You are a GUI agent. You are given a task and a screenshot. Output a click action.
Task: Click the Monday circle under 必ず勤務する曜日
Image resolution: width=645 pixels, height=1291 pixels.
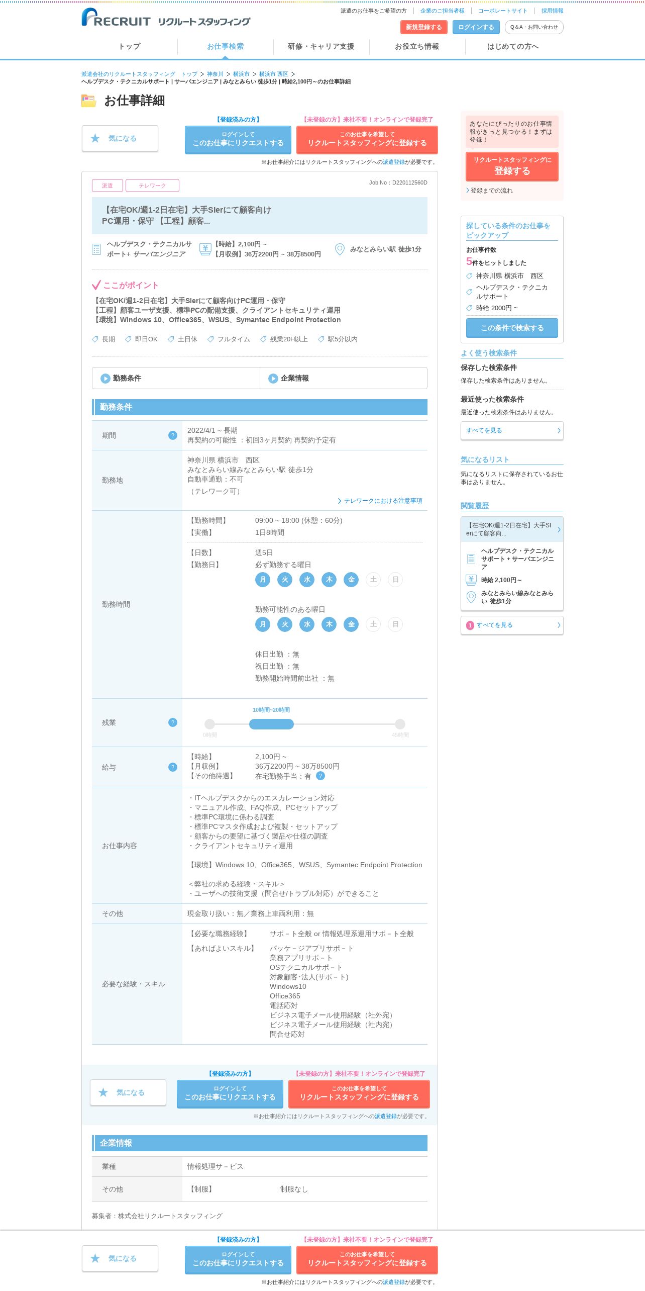(x=263, y=580)
